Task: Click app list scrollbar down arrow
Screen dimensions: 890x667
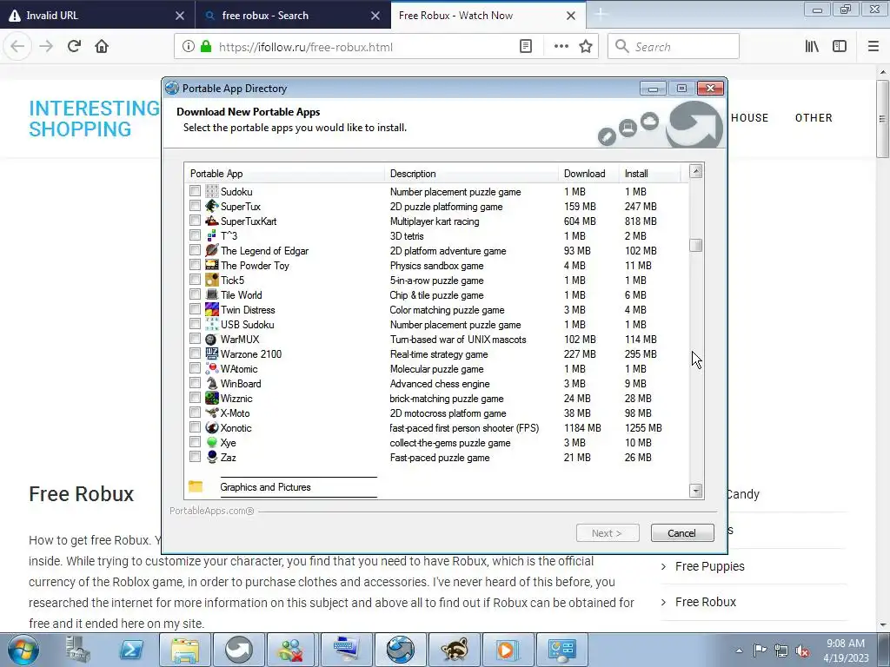Action: (696, 491)
